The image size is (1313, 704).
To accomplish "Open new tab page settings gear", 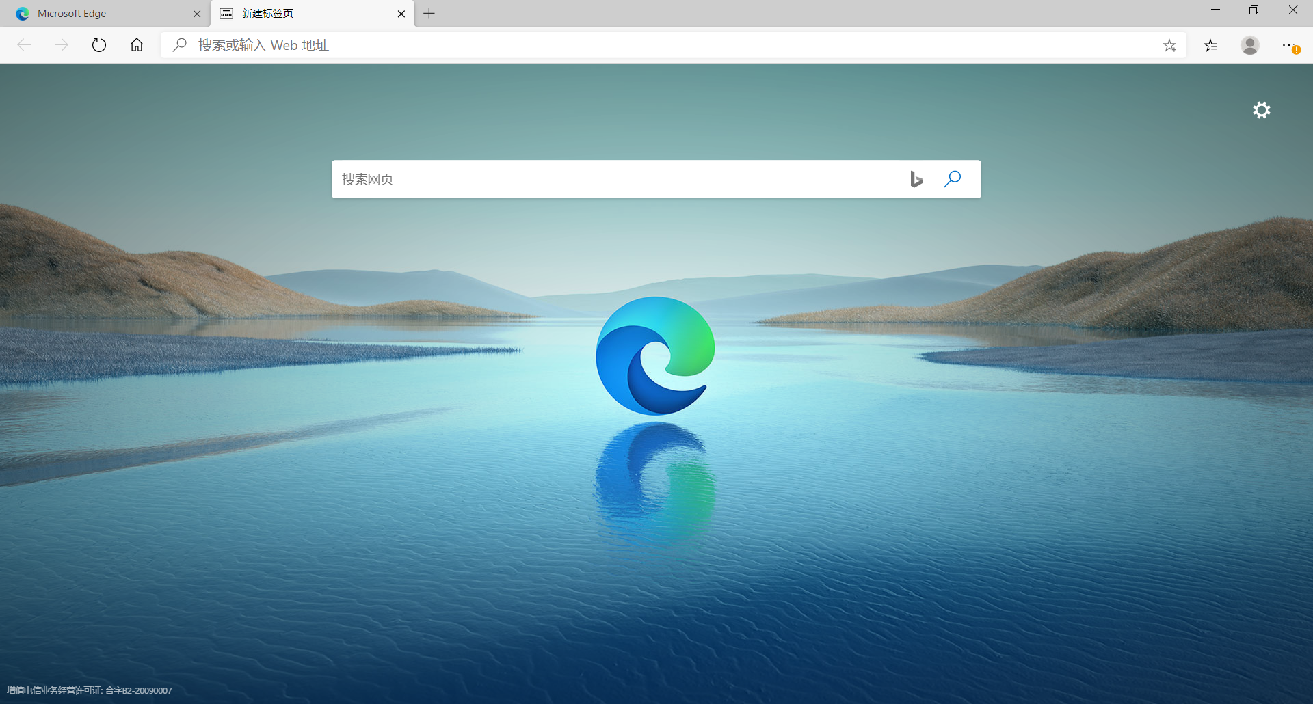I will pos(1262,110).
